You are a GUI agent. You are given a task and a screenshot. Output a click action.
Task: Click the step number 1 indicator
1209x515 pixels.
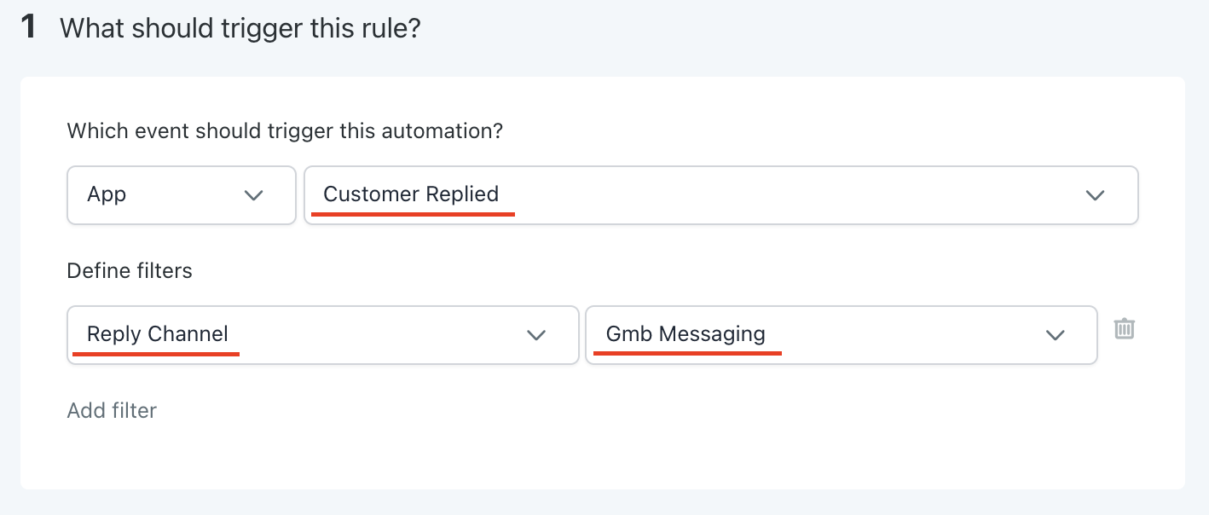coord(28,27)
